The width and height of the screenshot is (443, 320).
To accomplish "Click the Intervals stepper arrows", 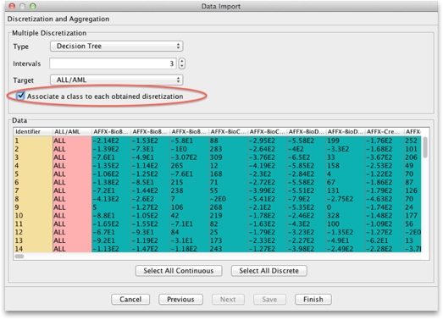I will point(182,63).
